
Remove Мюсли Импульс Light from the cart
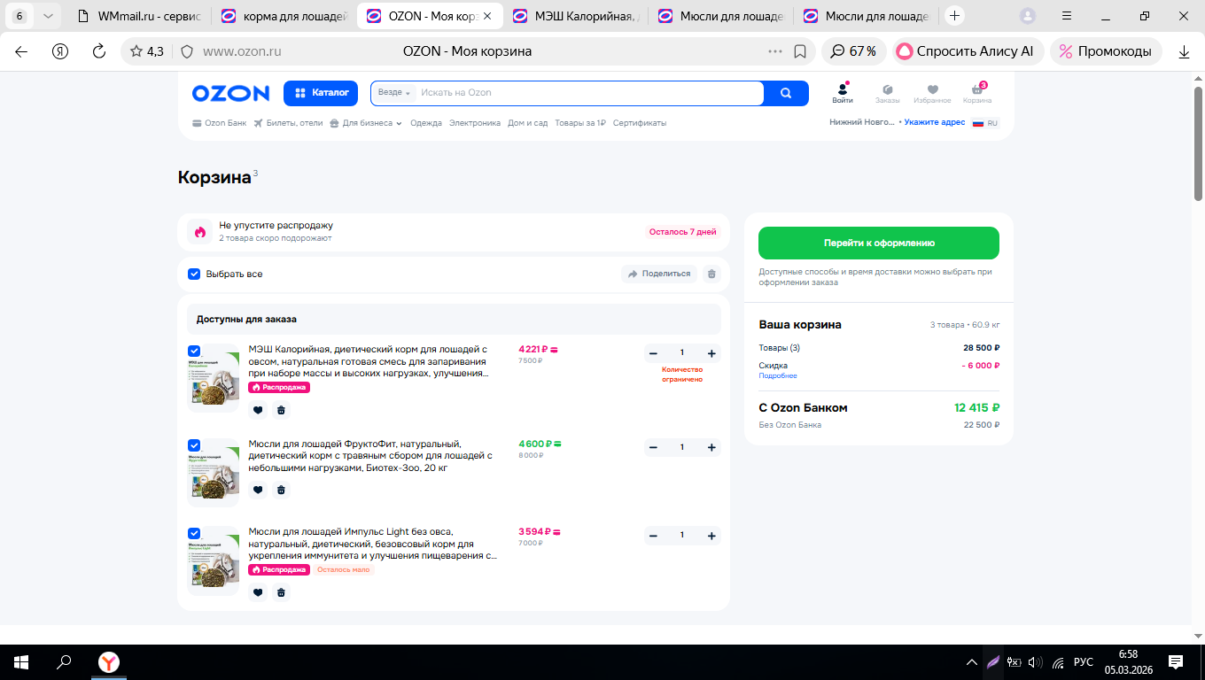coord(281,592)
